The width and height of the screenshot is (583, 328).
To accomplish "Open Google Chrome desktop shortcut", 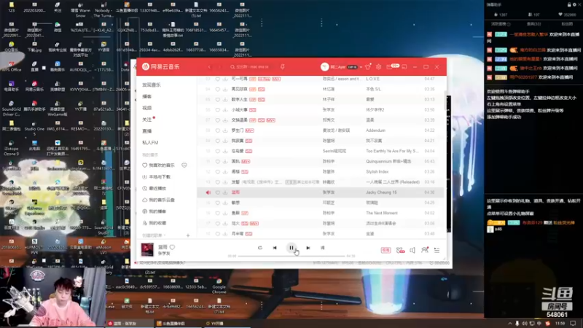I will point(219,286).
